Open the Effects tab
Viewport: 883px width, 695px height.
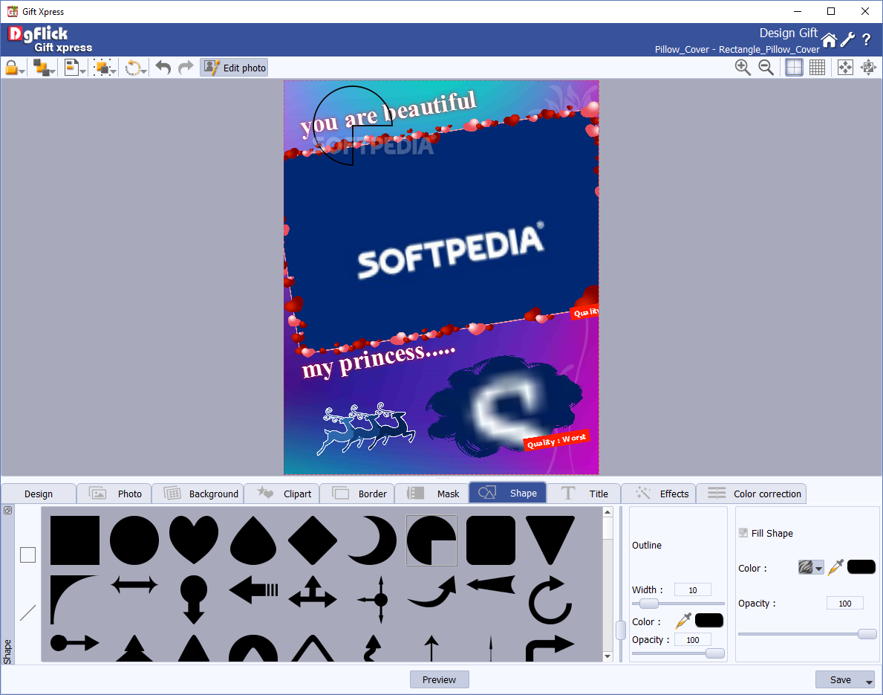(659, 494)
